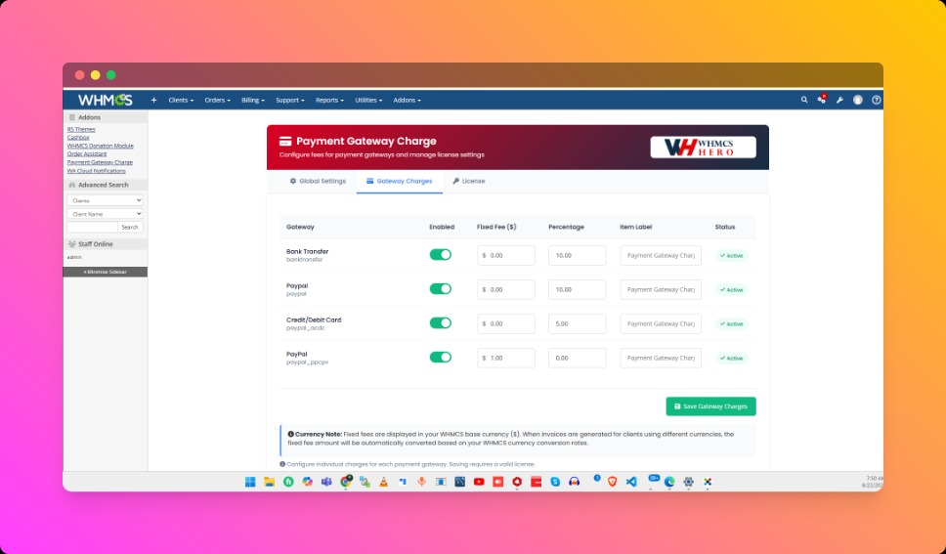
Task: Switch to the License tab
Action: (468, 181)
